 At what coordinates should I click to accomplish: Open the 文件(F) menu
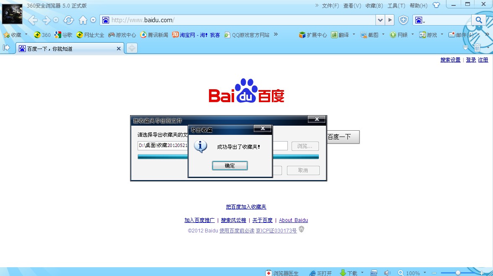[x=330, y=5]
